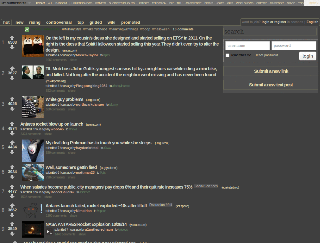Upvote the ETSY dress design post
The image size is (324, 243).
[x=12, y=38]
